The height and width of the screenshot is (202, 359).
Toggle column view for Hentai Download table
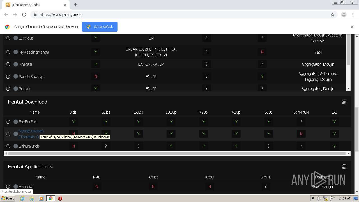tap(344, 102)
